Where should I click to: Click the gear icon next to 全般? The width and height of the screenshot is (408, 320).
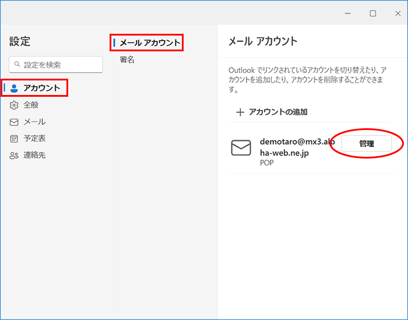click(x=14, y=105)
